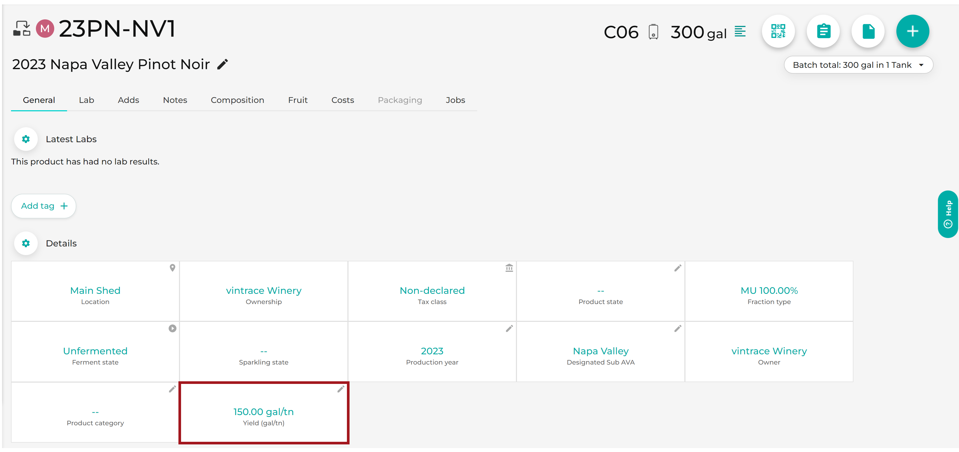Switch to the Notes tab
This screenshot has width=959, height=452.
tap(175, 100)
